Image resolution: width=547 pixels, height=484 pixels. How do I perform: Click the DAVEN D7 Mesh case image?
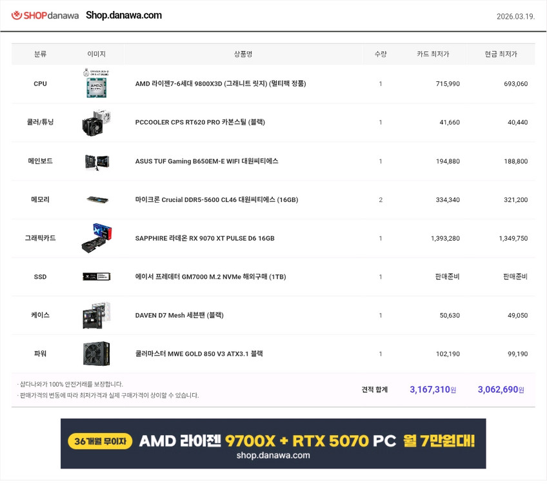tap(96, 315)
